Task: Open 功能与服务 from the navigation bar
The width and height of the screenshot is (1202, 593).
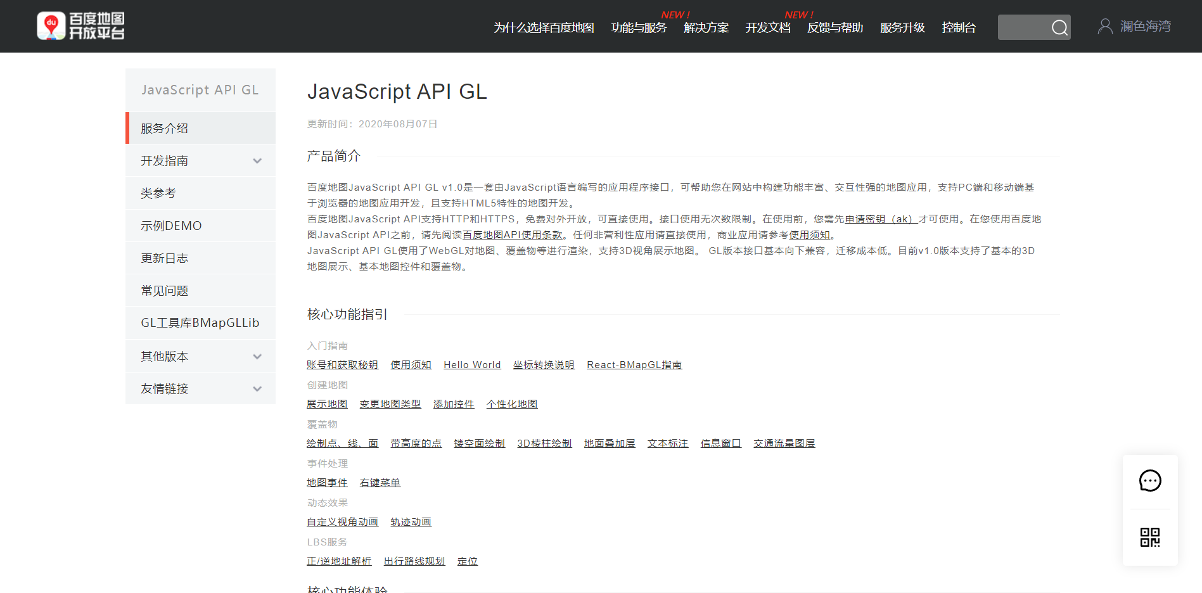Action: point(638,28)
